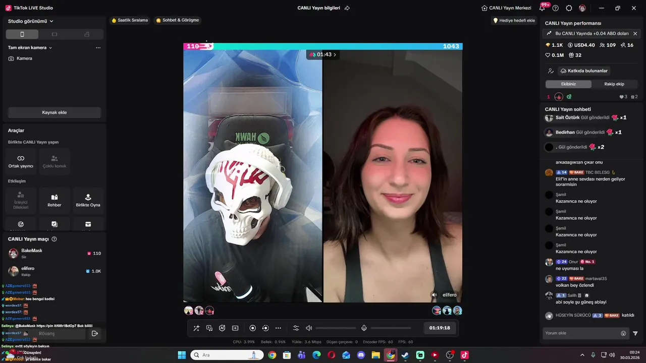Click the TBC BELESG chat username
The height and width of the screenshot is (363, 646).
point(598,172)
